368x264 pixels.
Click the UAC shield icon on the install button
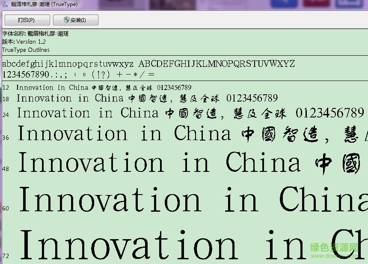point(65,20)
